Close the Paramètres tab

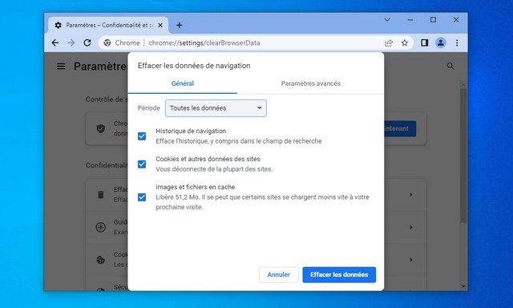tap(160, 25)
